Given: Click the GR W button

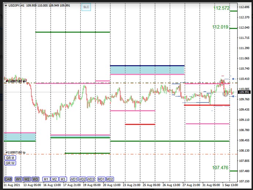Looking at the screenshot, I should tap(10, 163).
